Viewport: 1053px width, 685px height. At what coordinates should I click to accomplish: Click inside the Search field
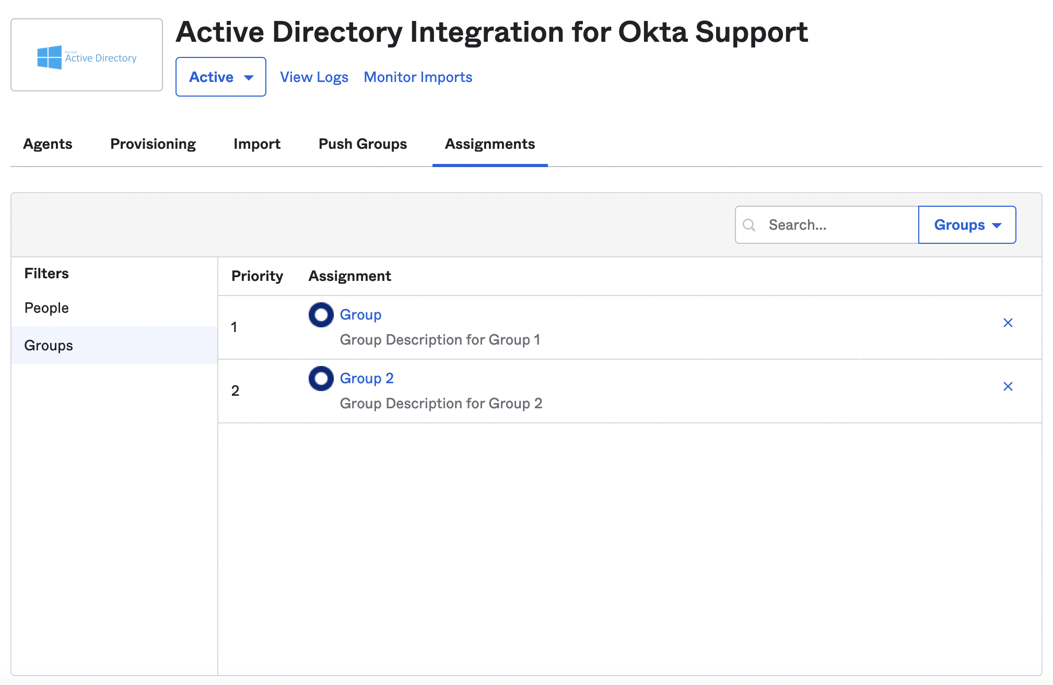coord(825,225)
